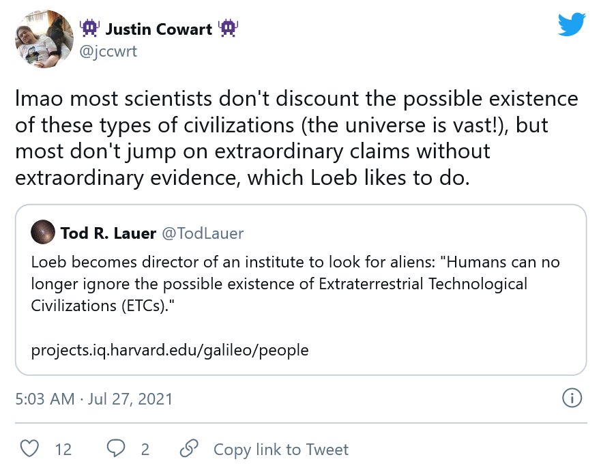601x468 pixels.
Task: Click the chain link icon
Action: (188, 449)
